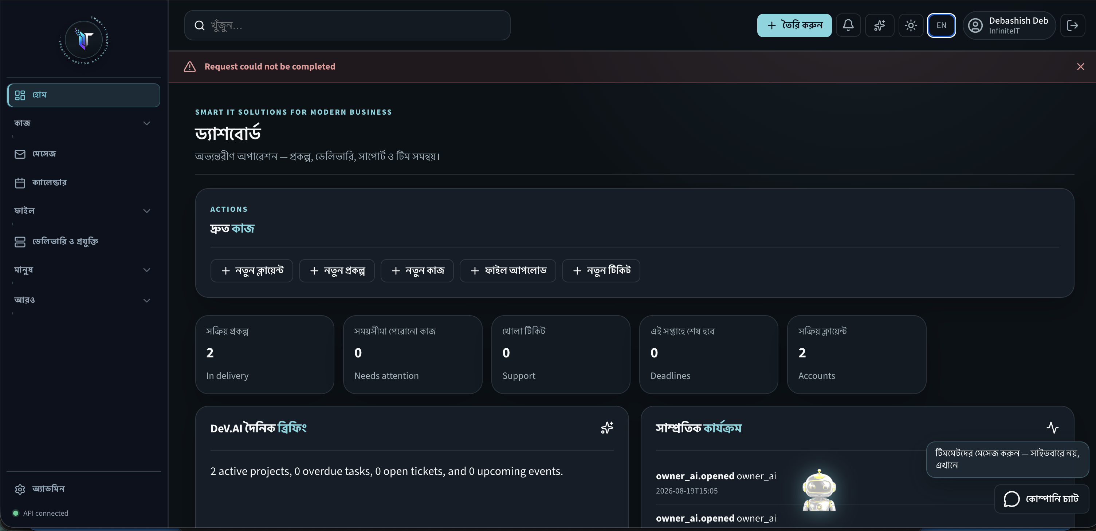Screen dimensions: 1096x531
Task: Expand the কাজ sidebar section
Action: (83, 123)
